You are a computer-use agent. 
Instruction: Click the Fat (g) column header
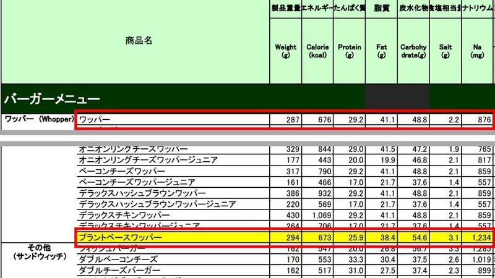tap(381, 51)
